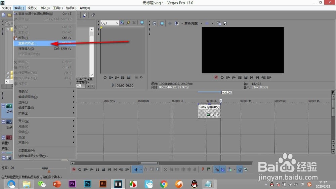
Task: Select the Selection Edit tool
Action: point(152,169)
